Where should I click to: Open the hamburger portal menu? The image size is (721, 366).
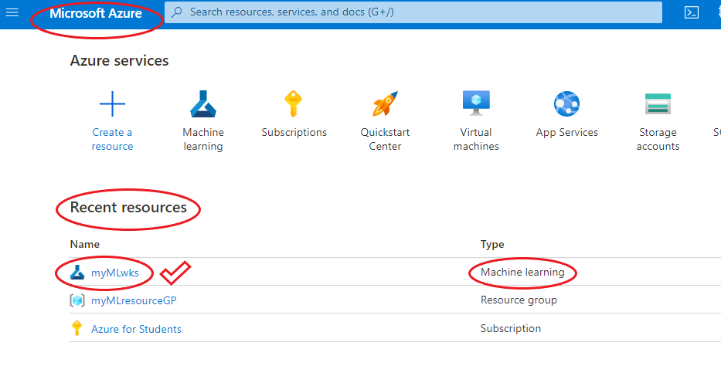point(12,12)
